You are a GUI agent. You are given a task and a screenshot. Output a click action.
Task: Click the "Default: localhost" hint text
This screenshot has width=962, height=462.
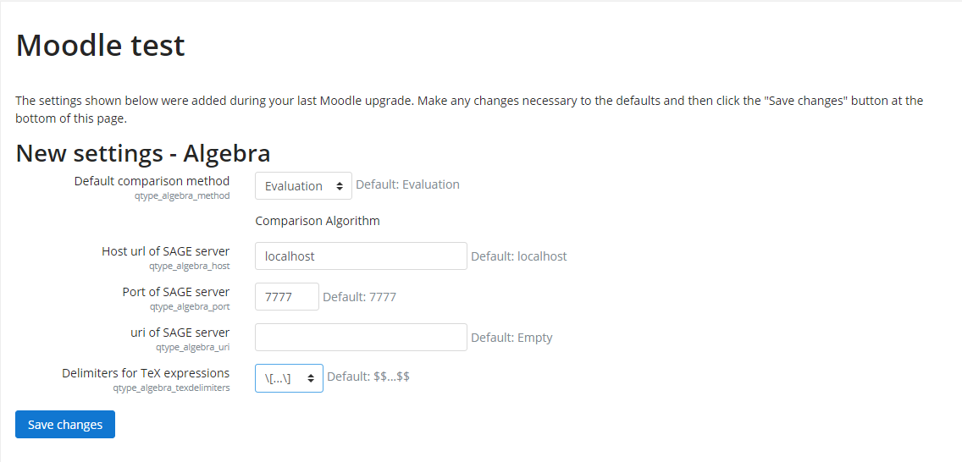click(518, 256)
